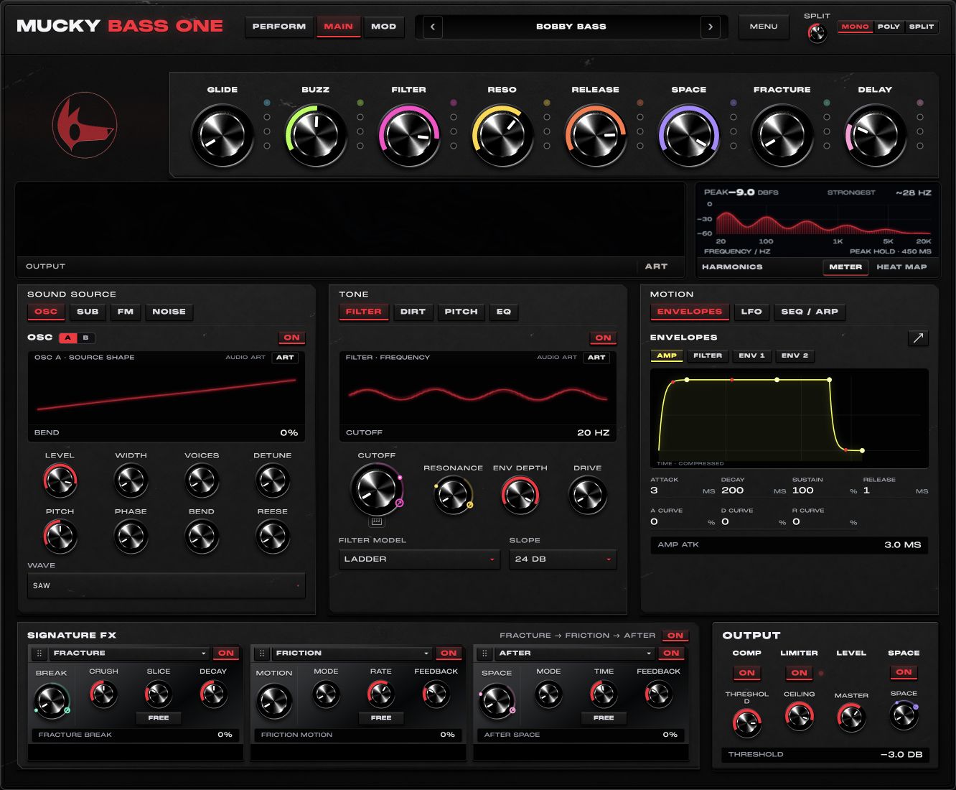Select oscillator B in the OSC selector
956x790 pixels.
coord(85,338)
